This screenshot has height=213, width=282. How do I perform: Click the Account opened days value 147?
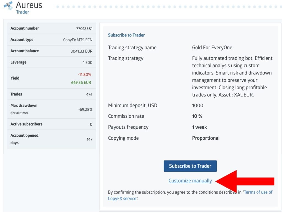pos(89,139)
